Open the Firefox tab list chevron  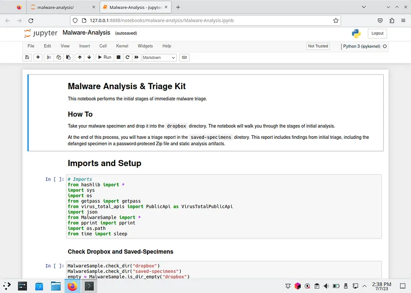(x=364, y=7)
